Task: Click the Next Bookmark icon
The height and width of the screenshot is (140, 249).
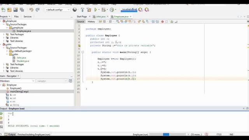Action: point(144,22)
